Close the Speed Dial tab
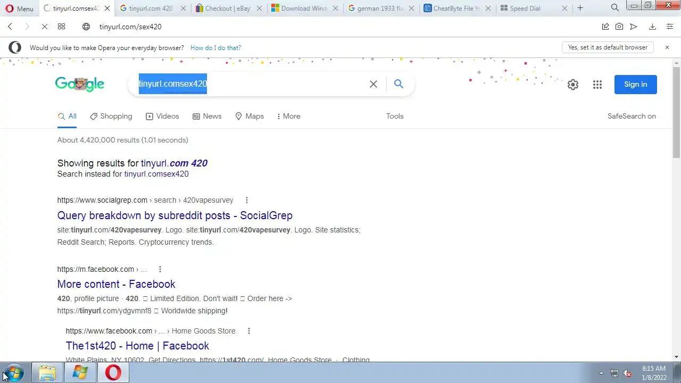 564,9
